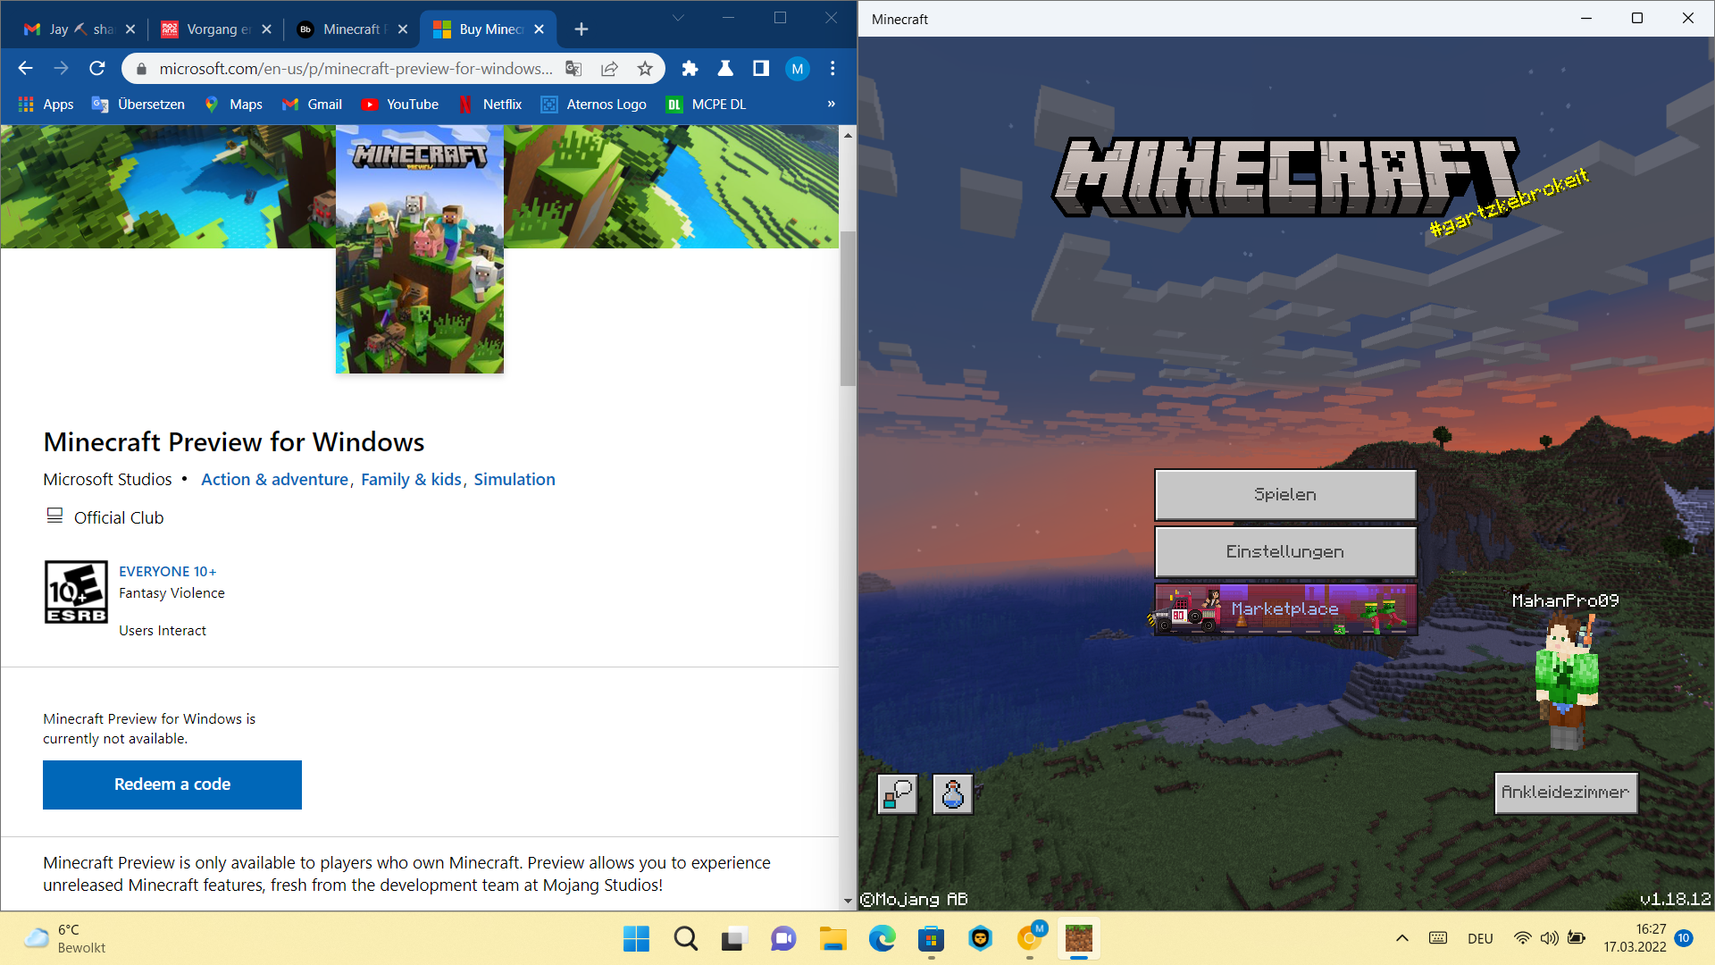Open the Chrome tab search dropdown arrow
Viewport: 1715px width, 965px height.
tap(678, 18)
